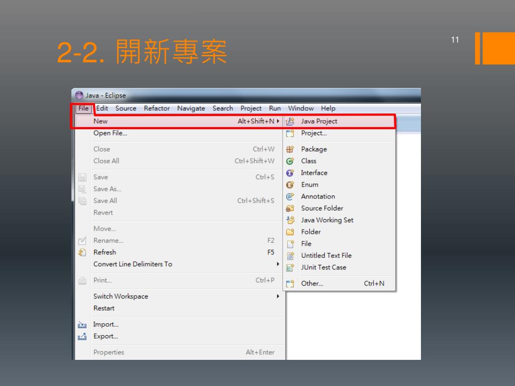Image resolution: width=515 pixels, height=386 pixels.
Task: Click the Eclipse logo in title bar
Action: (79, 95)
